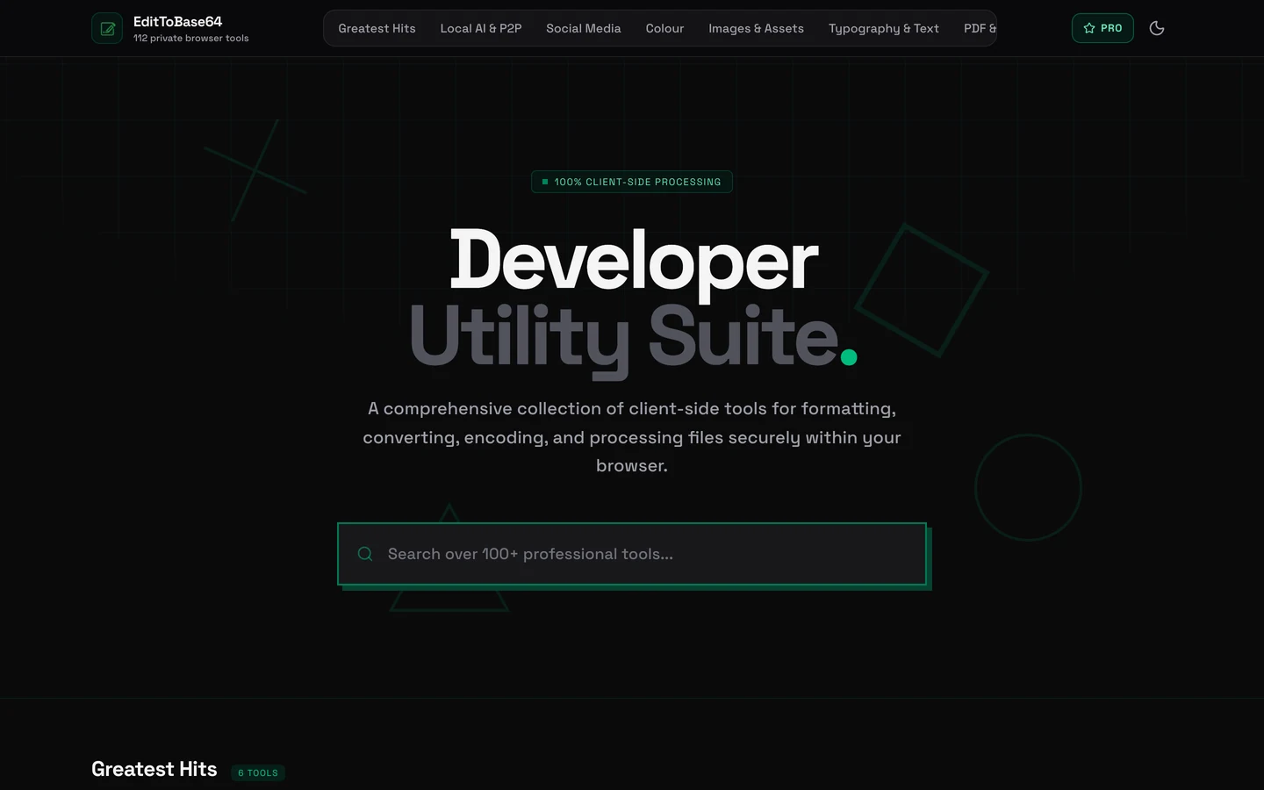This screenshot has width=1264, height=790.
Task: Go to Typography & Text category
Action: (884, 28)
